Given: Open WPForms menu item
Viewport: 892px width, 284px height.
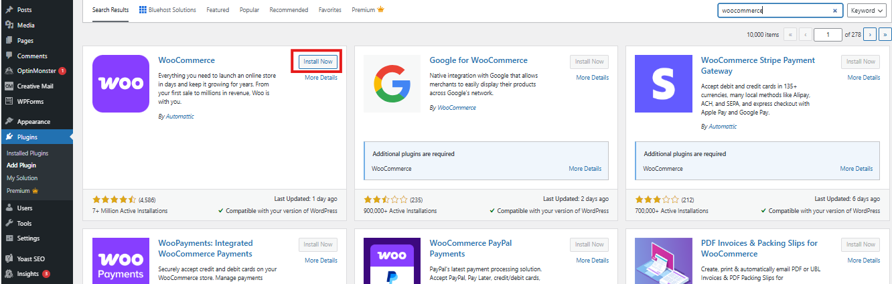Looking at the screenshot, I should (30, 101).
